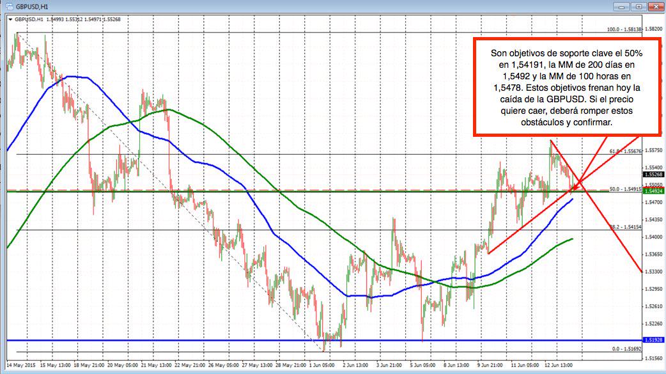Click the 20 May 05:00 time label
Screen dimensions: 666x374
pyautogui.click(x=122, y=365)
